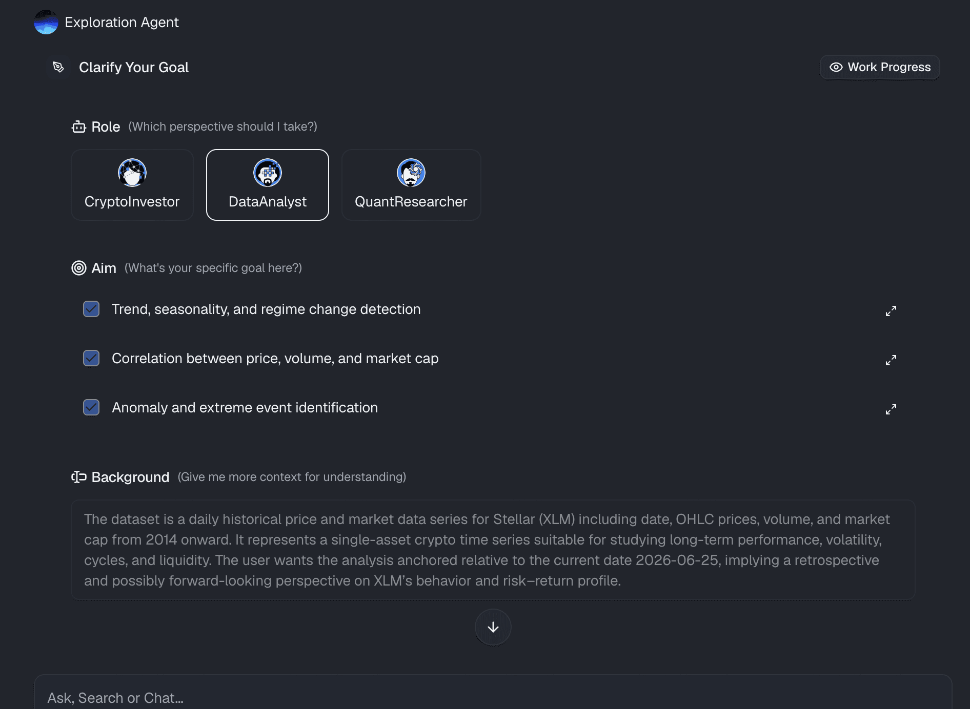
Task: Expand the Correlation aim row
Action: click(x=891, y=360)
